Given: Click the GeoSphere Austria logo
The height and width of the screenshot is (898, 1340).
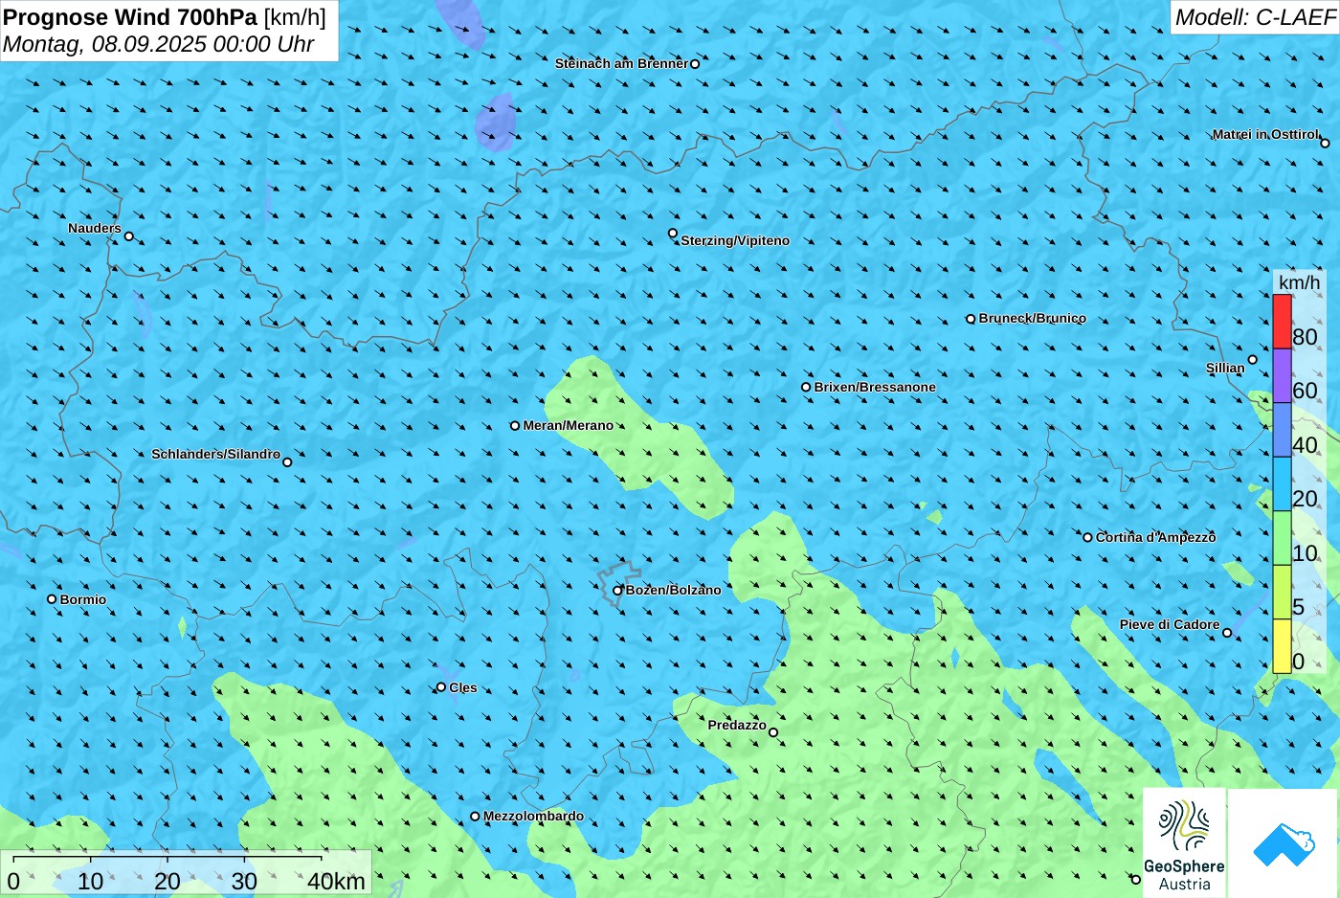Looking at the screenshot, I should pyautogui.click(x=1184, y=843).
